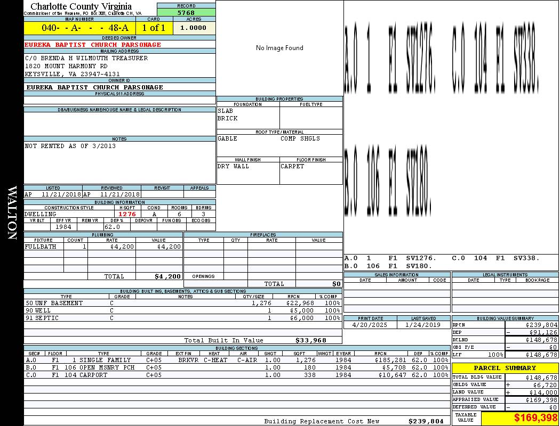
Task: Click the BRKVR exterior finish value
Action: [x=188, y=360]
